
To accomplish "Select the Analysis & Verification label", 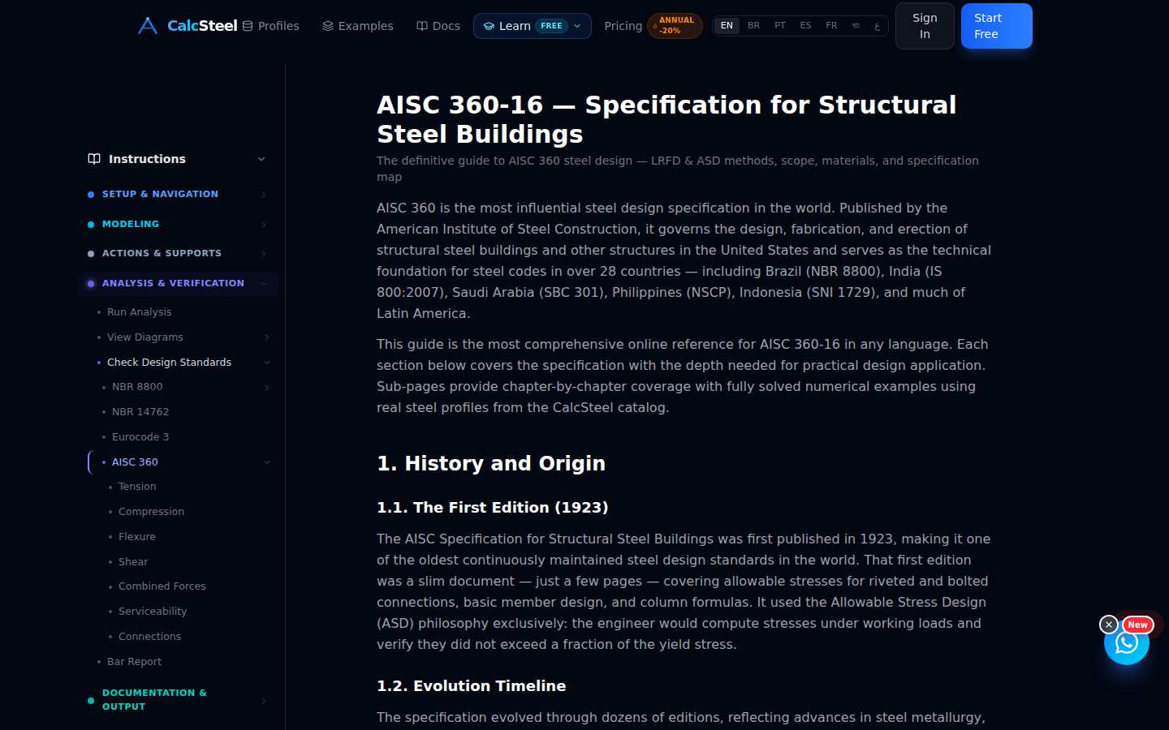I will click(x=173, y=283).
